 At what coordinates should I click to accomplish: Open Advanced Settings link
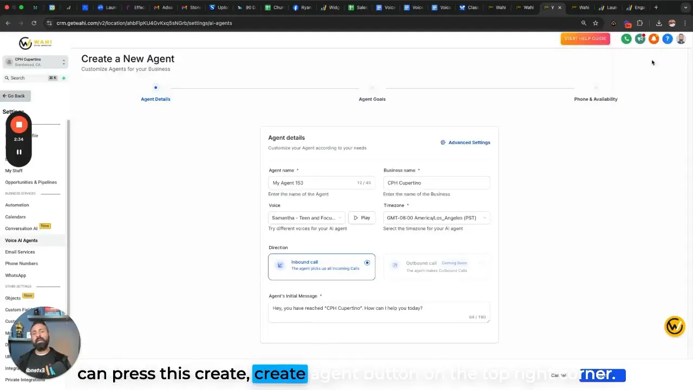[x=469, y=142]
